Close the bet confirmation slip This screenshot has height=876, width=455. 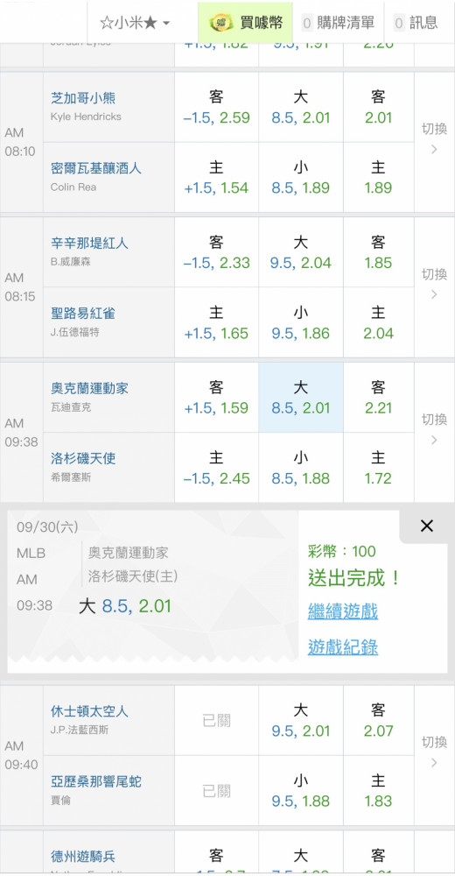coord(426,526)
